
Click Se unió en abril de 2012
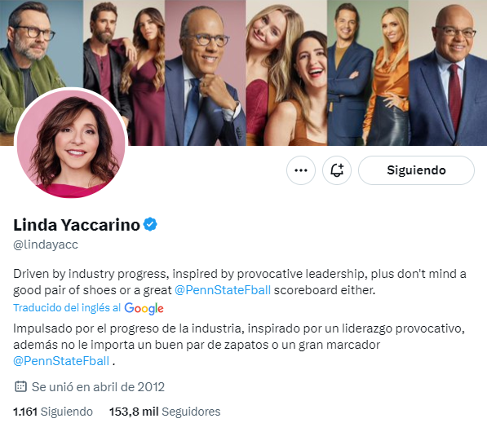(x=98, y=387)
